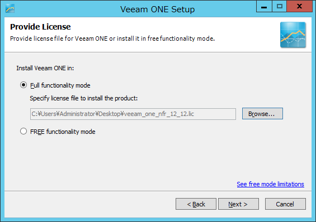Minimize the Veeam ONE Setup window

pos(264,6)
